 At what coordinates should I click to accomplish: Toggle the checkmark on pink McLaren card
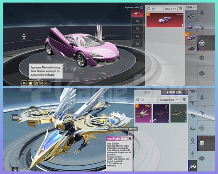click(148, 15)
